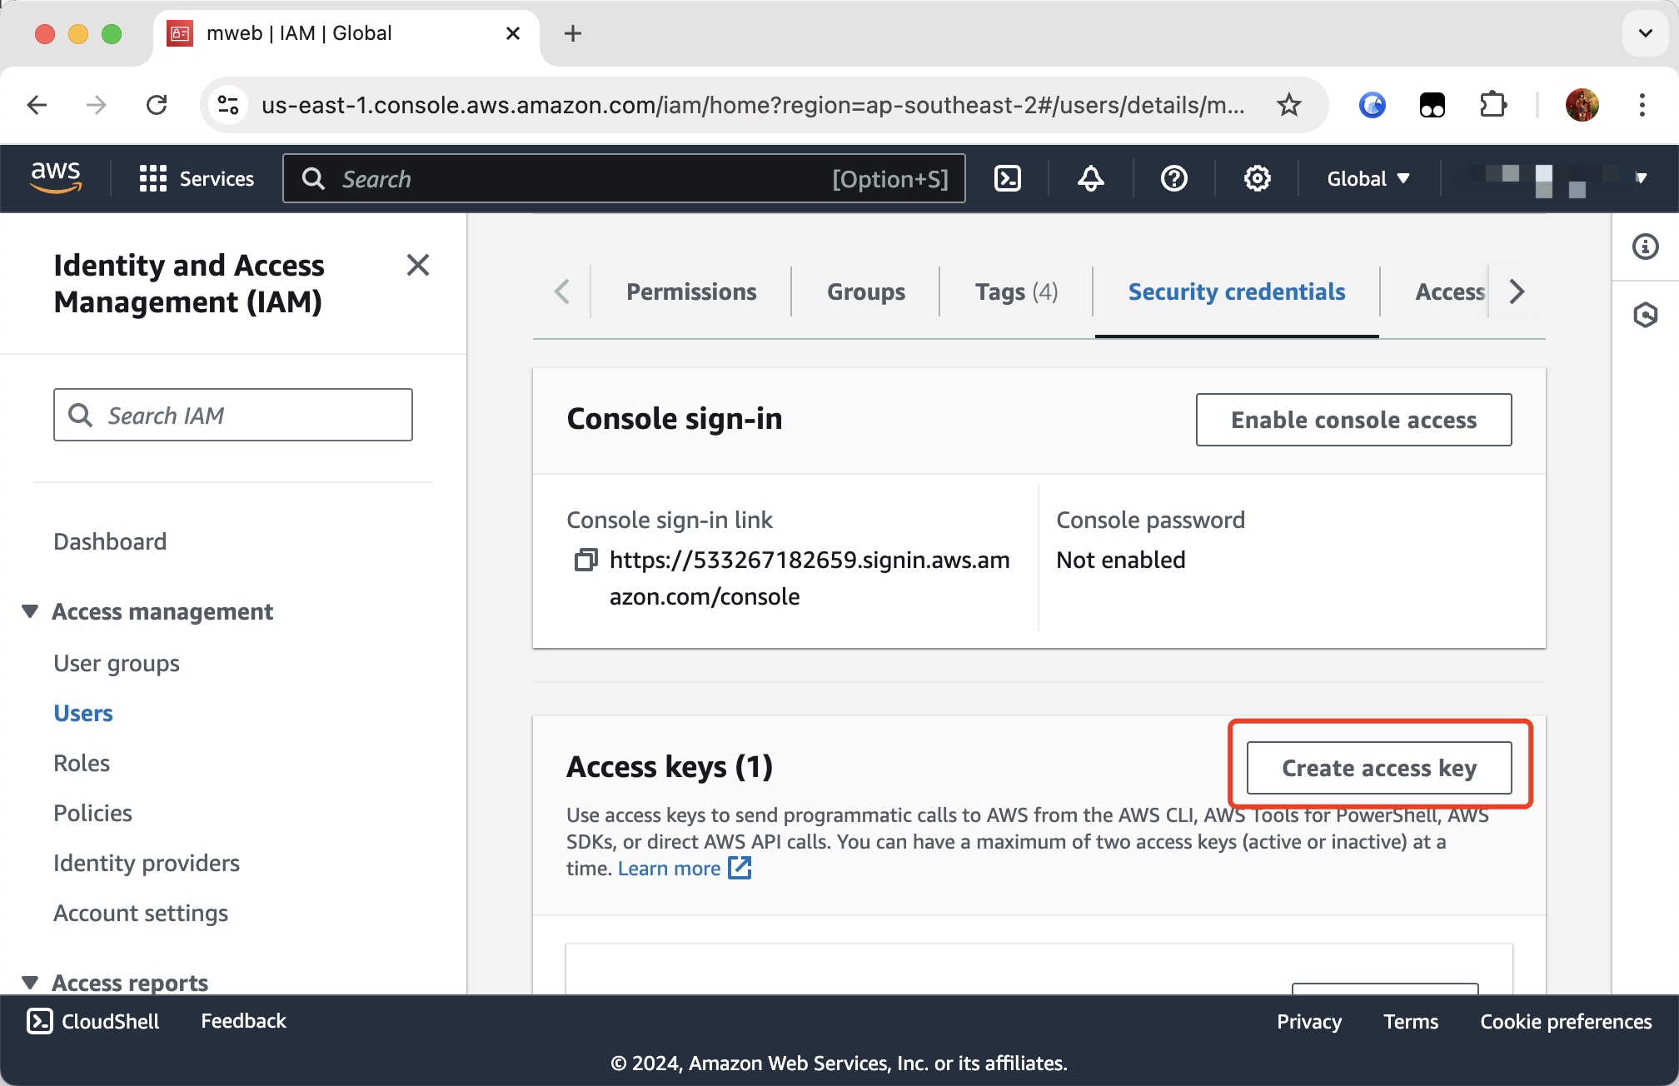Click the Create access key button
The height and width of the screenshot is (1086, 1679).
[1379, 768]
